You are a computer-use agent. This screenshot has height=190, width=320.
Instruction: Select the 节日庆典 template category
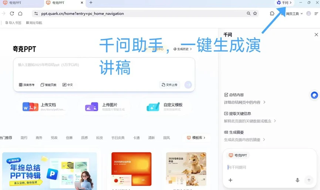coord(118,138)
